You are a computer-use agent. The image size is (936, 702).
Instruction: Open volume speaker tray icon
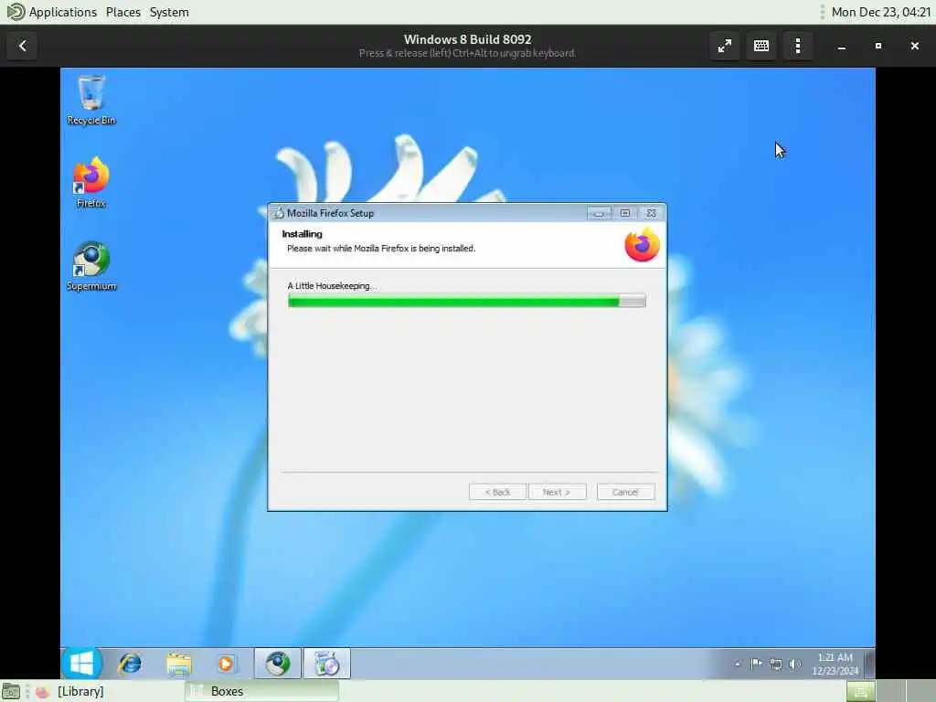[x=794, y=664]
